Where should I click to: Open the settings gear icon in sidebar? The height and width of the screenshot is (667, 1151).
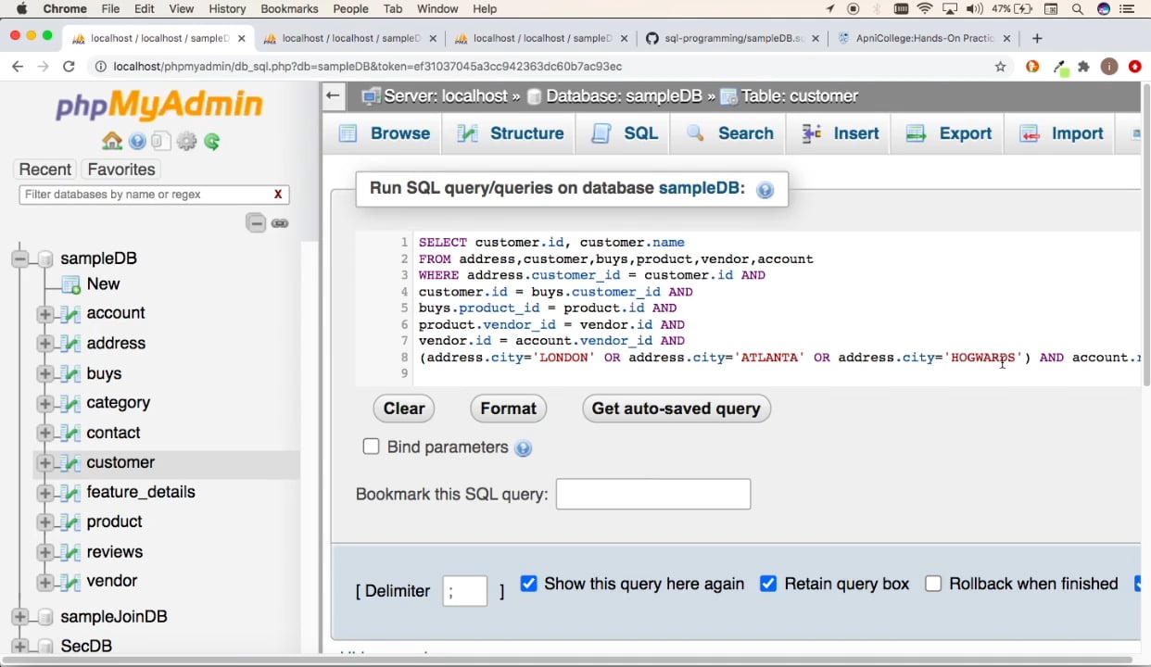(187, 142)
